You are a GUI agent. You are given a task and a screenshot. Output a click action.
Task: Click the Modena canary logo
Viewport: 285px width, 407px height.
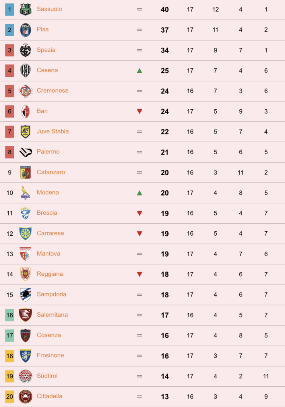pos(25,193)
